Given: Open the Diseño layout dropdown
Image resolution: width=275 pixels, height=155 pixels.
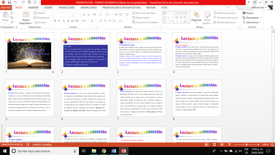Looking at the screenshot, I should pos(40,13).
